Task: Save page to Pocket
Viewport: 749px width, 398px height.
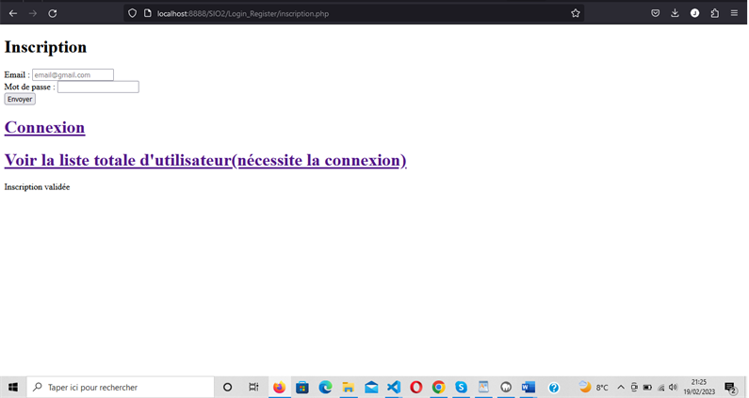Action: click(x=655, y=13)
